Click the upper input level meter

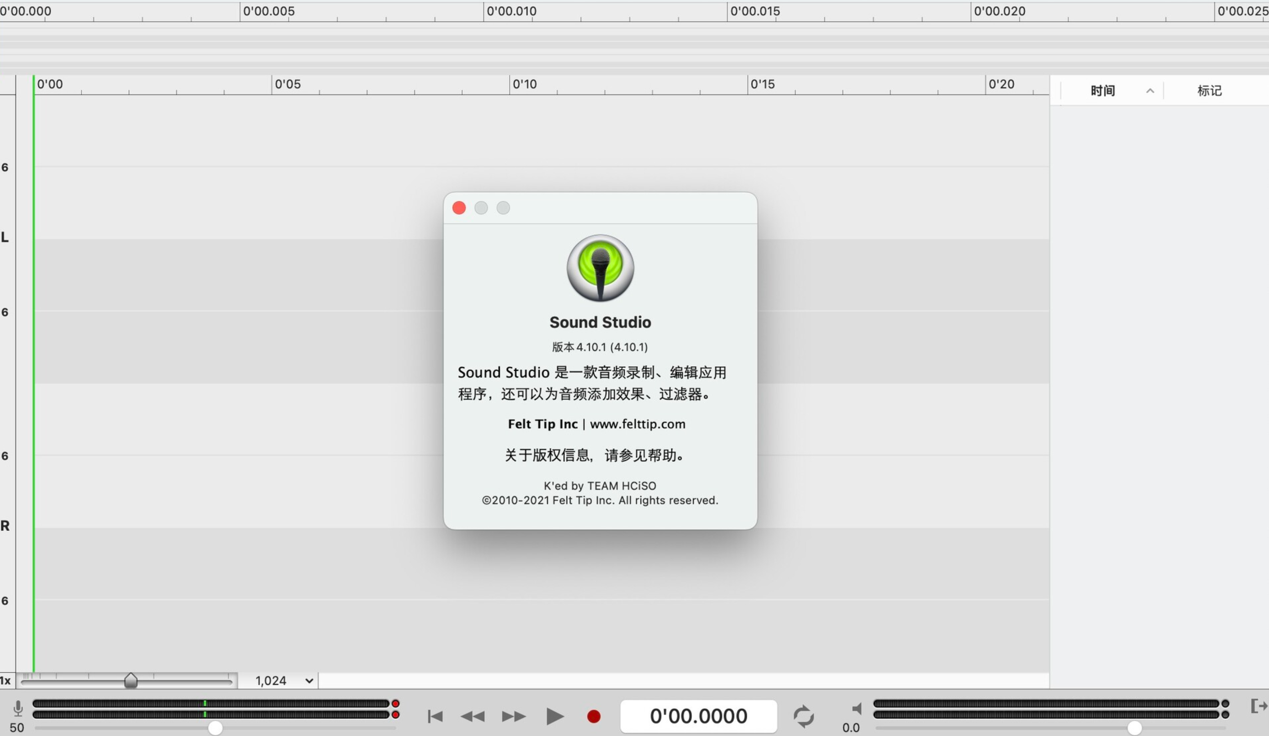tap(211, 704)
